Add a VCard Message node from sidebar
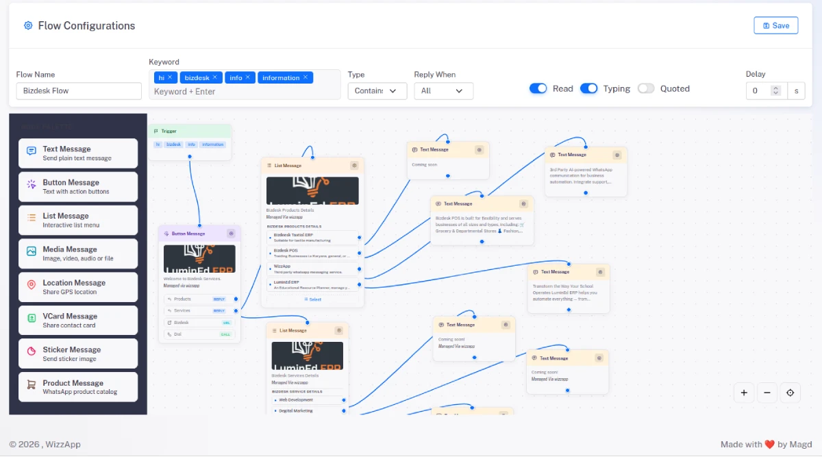Screen dimensions: 822x459 [78, 321]
